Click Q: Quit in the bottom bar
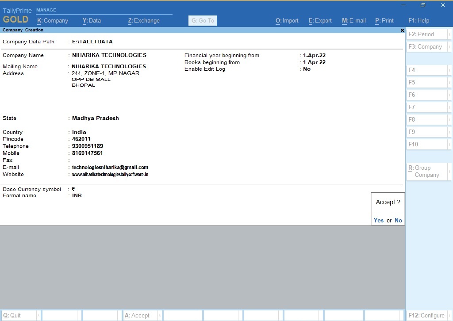 [x=19, y=316]
